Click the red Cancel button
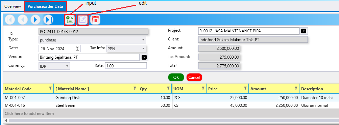This screenshot has width=339, height=125. (x=194, y=77)
